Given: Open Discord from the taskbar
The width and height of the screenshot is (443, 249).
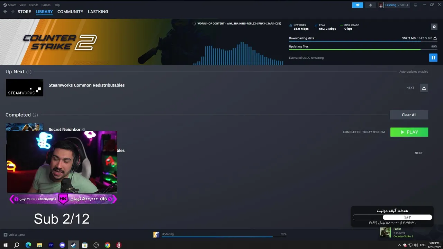Looking at the screenshot, I should click(x=62, y=245).
